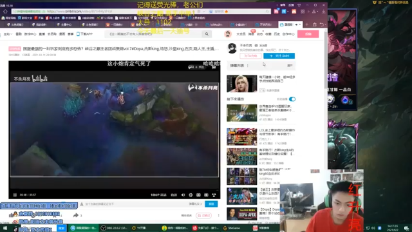Open danmaku etiquette link with chevron
The height and width of the screenshot is (232, 412).
[x=196, y=204]
